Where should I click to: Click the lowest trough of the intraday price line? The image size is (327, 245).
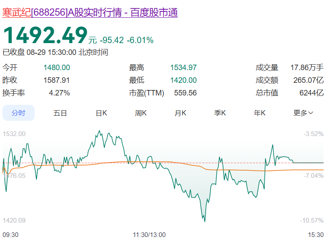(204, 221)
